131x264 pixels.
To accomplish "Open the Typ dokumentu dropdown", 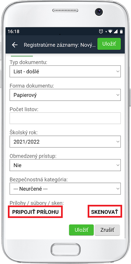I will 65,71.
